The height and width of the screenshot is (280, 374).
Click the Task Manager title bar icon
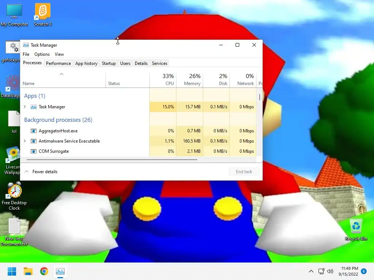[x=26, y=45]
